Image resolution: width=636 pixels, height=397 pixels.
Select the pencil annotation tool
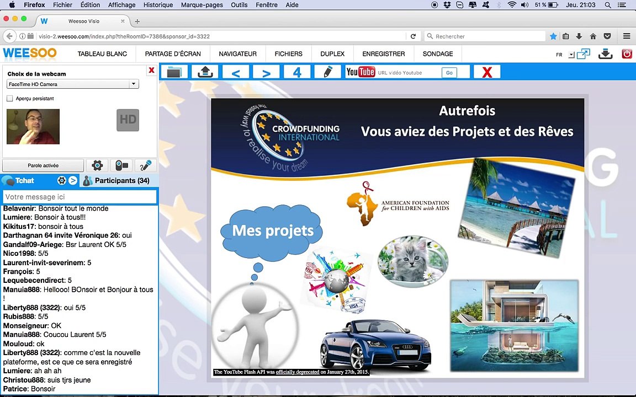tap(328, 72)
